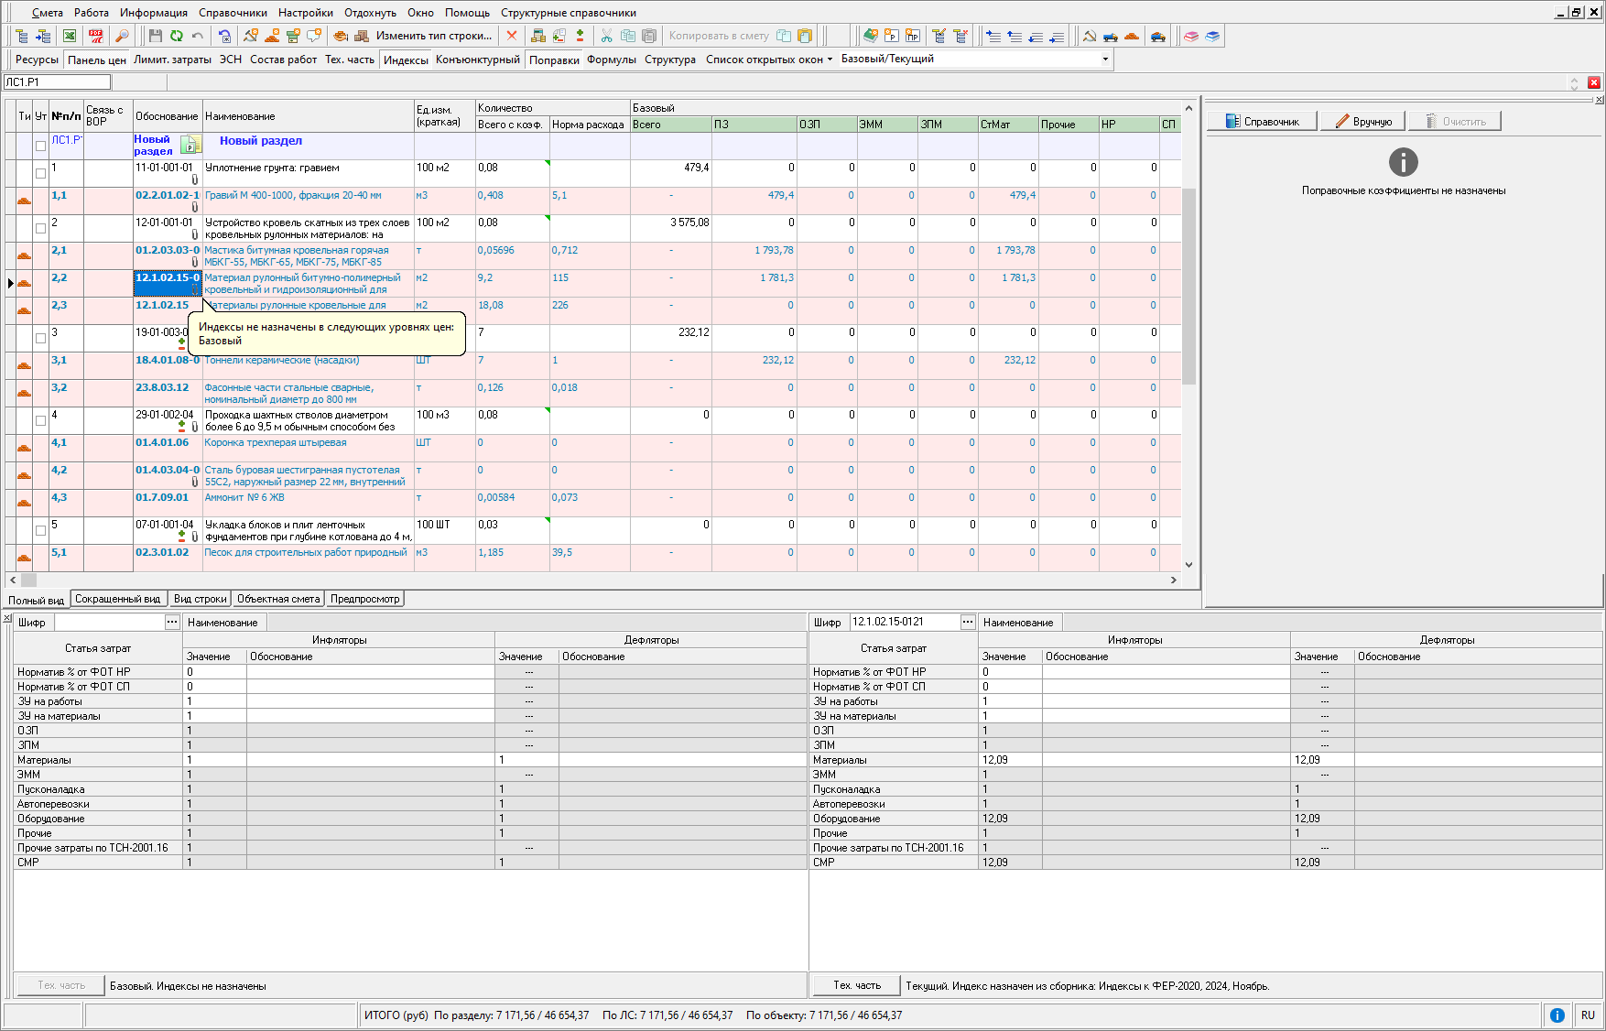Click the red book icon
Viewport: 1606px width, 1031px height.
tap(1191, 36)
